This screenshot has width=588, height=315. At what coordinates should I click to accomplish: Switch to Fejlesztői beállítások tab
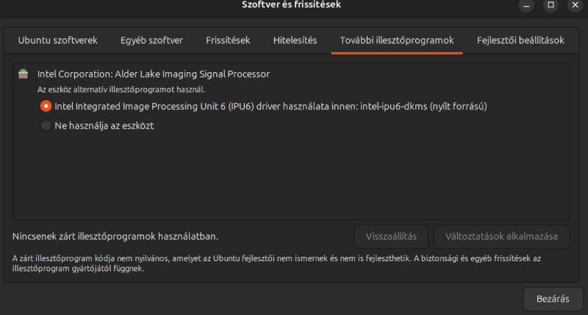pos(520,40)
